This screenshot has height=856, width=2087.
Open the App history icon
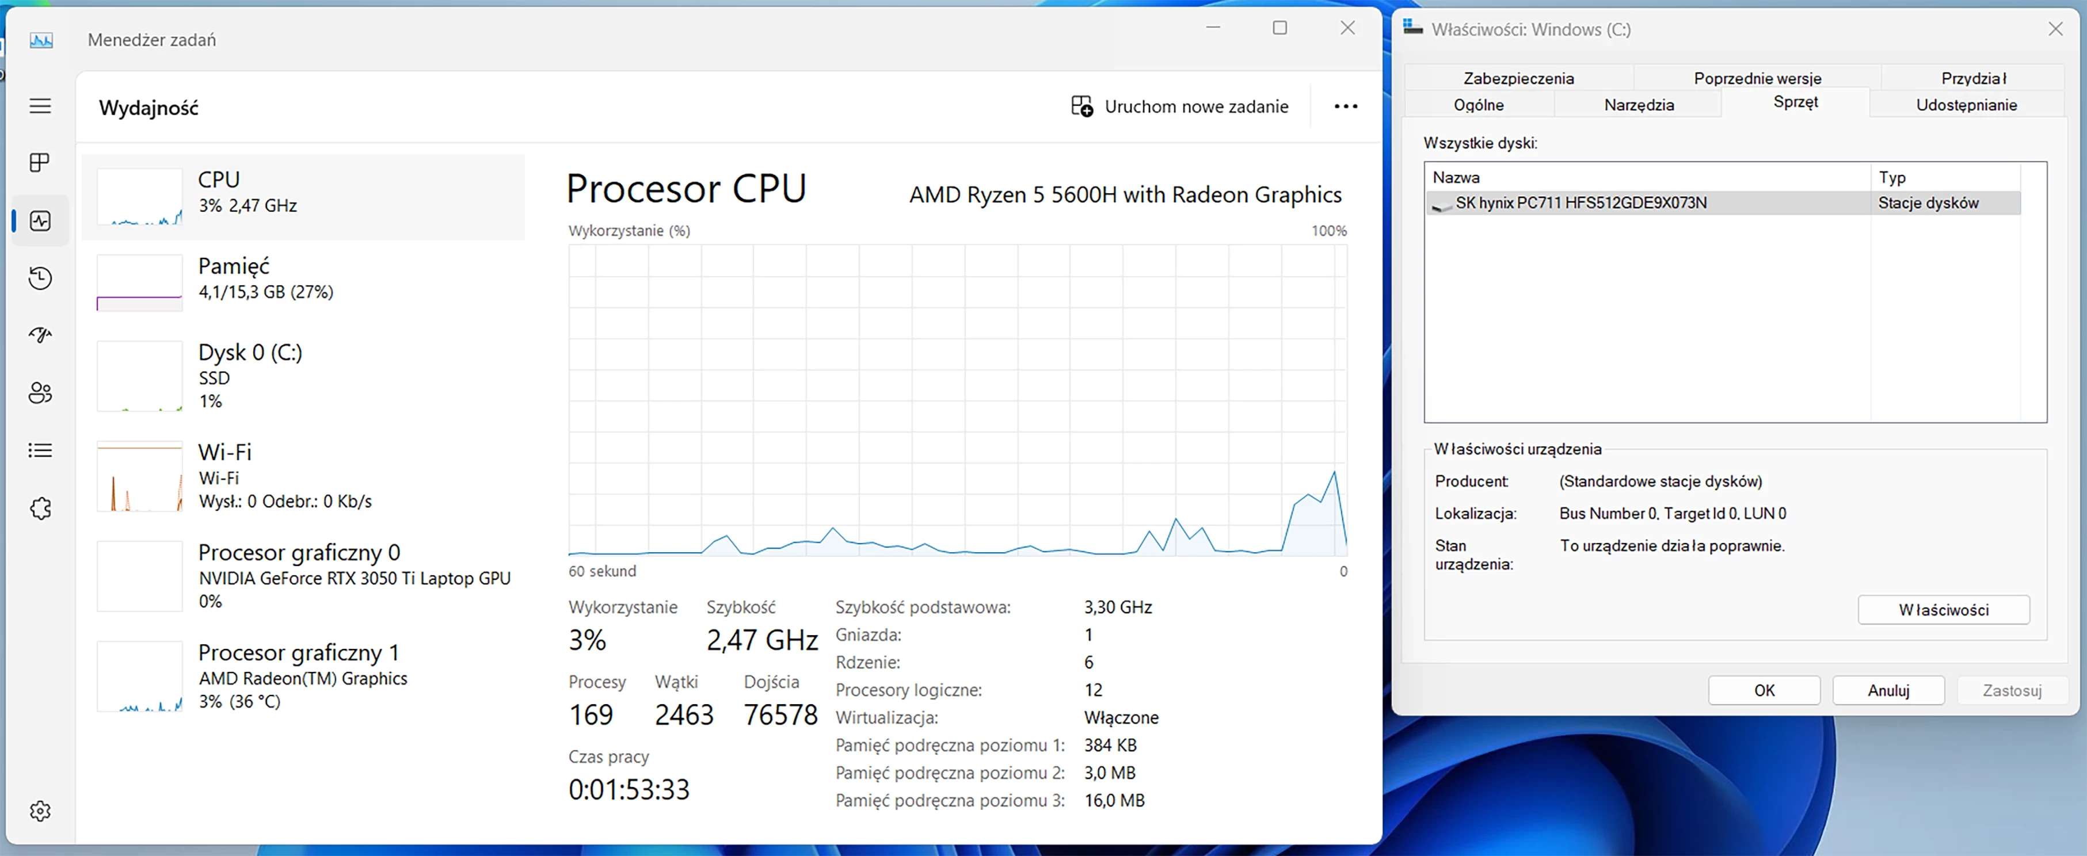(x=40, y=278)
